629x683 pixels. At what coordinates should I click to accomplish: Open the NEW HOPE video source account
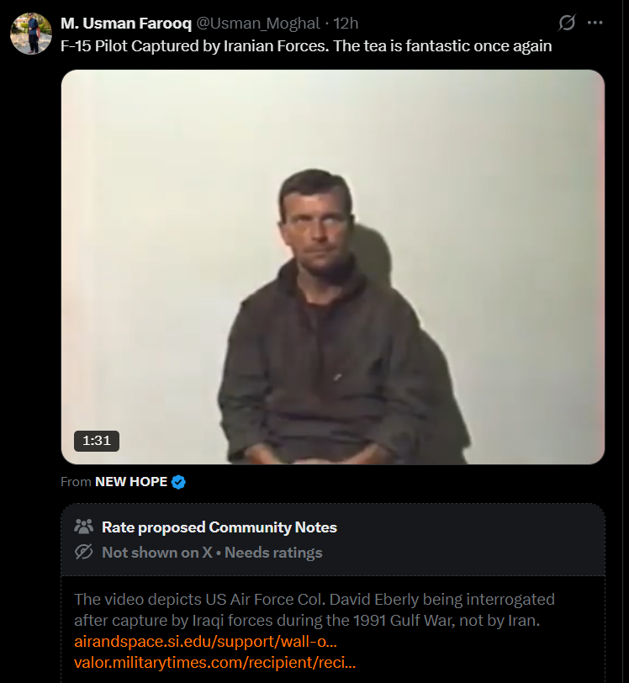tap(131, 481)
